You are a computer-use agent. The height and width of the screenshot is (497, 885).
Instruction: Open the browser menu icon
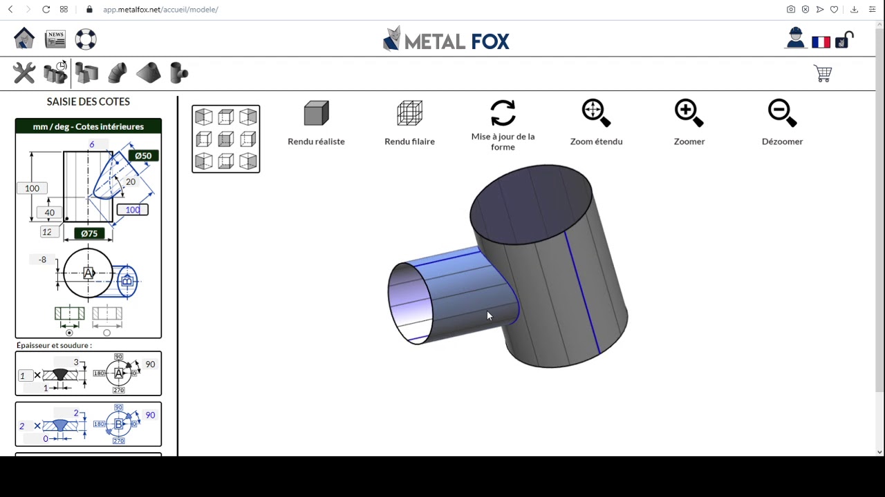873,10
